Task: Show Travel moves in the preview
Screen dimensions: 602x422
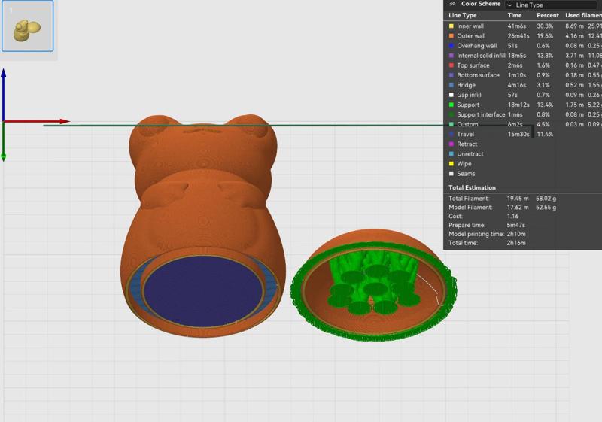Action: click(466, 134)
